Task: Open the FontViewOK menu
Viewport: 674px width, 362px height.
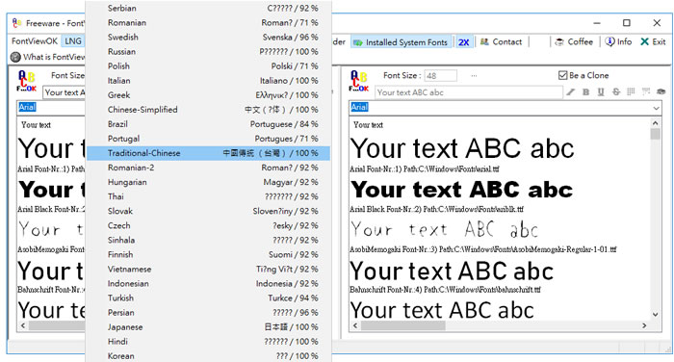Action: coord(35,41)
